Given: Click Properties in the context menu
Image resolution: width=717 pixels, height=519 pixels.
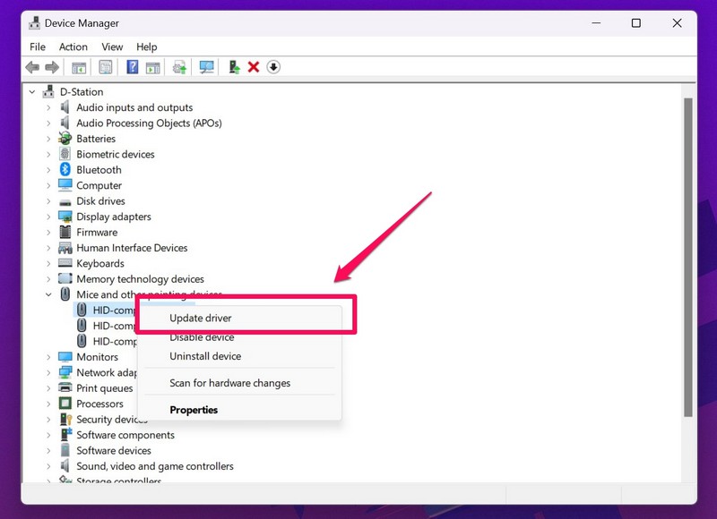Looking at the screenshot, I should [194, 410].
